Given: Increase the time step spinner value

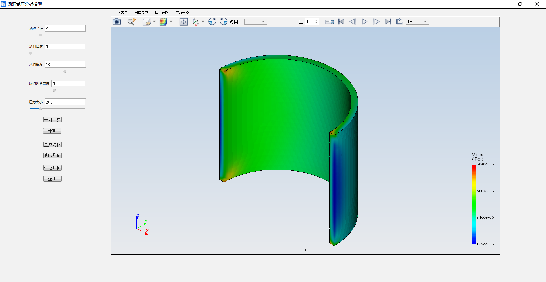Looking at the screenshot, I should [317, 20].
